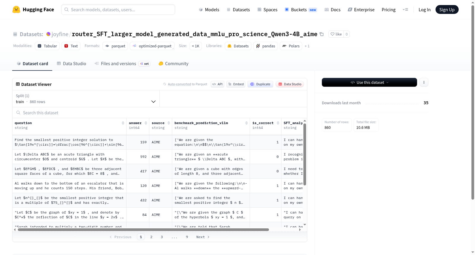Click the Embed button
Image resolution: width=475 pixels, height=255 pixels.
point(236,84)
